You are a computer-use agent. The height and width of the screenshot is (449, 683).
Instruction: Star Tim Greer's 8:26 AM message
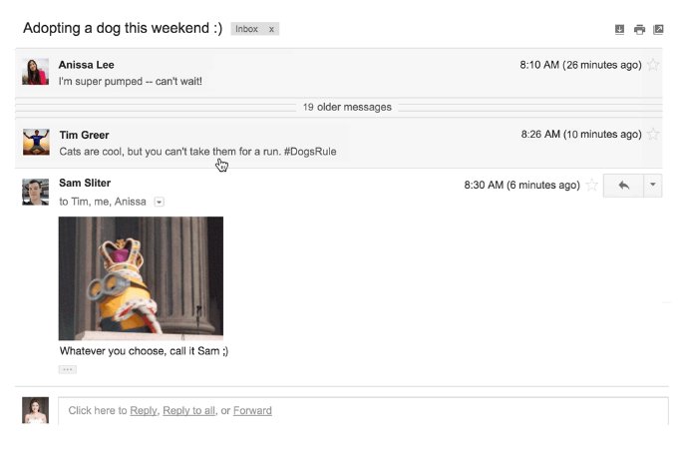tap(652, 134)
